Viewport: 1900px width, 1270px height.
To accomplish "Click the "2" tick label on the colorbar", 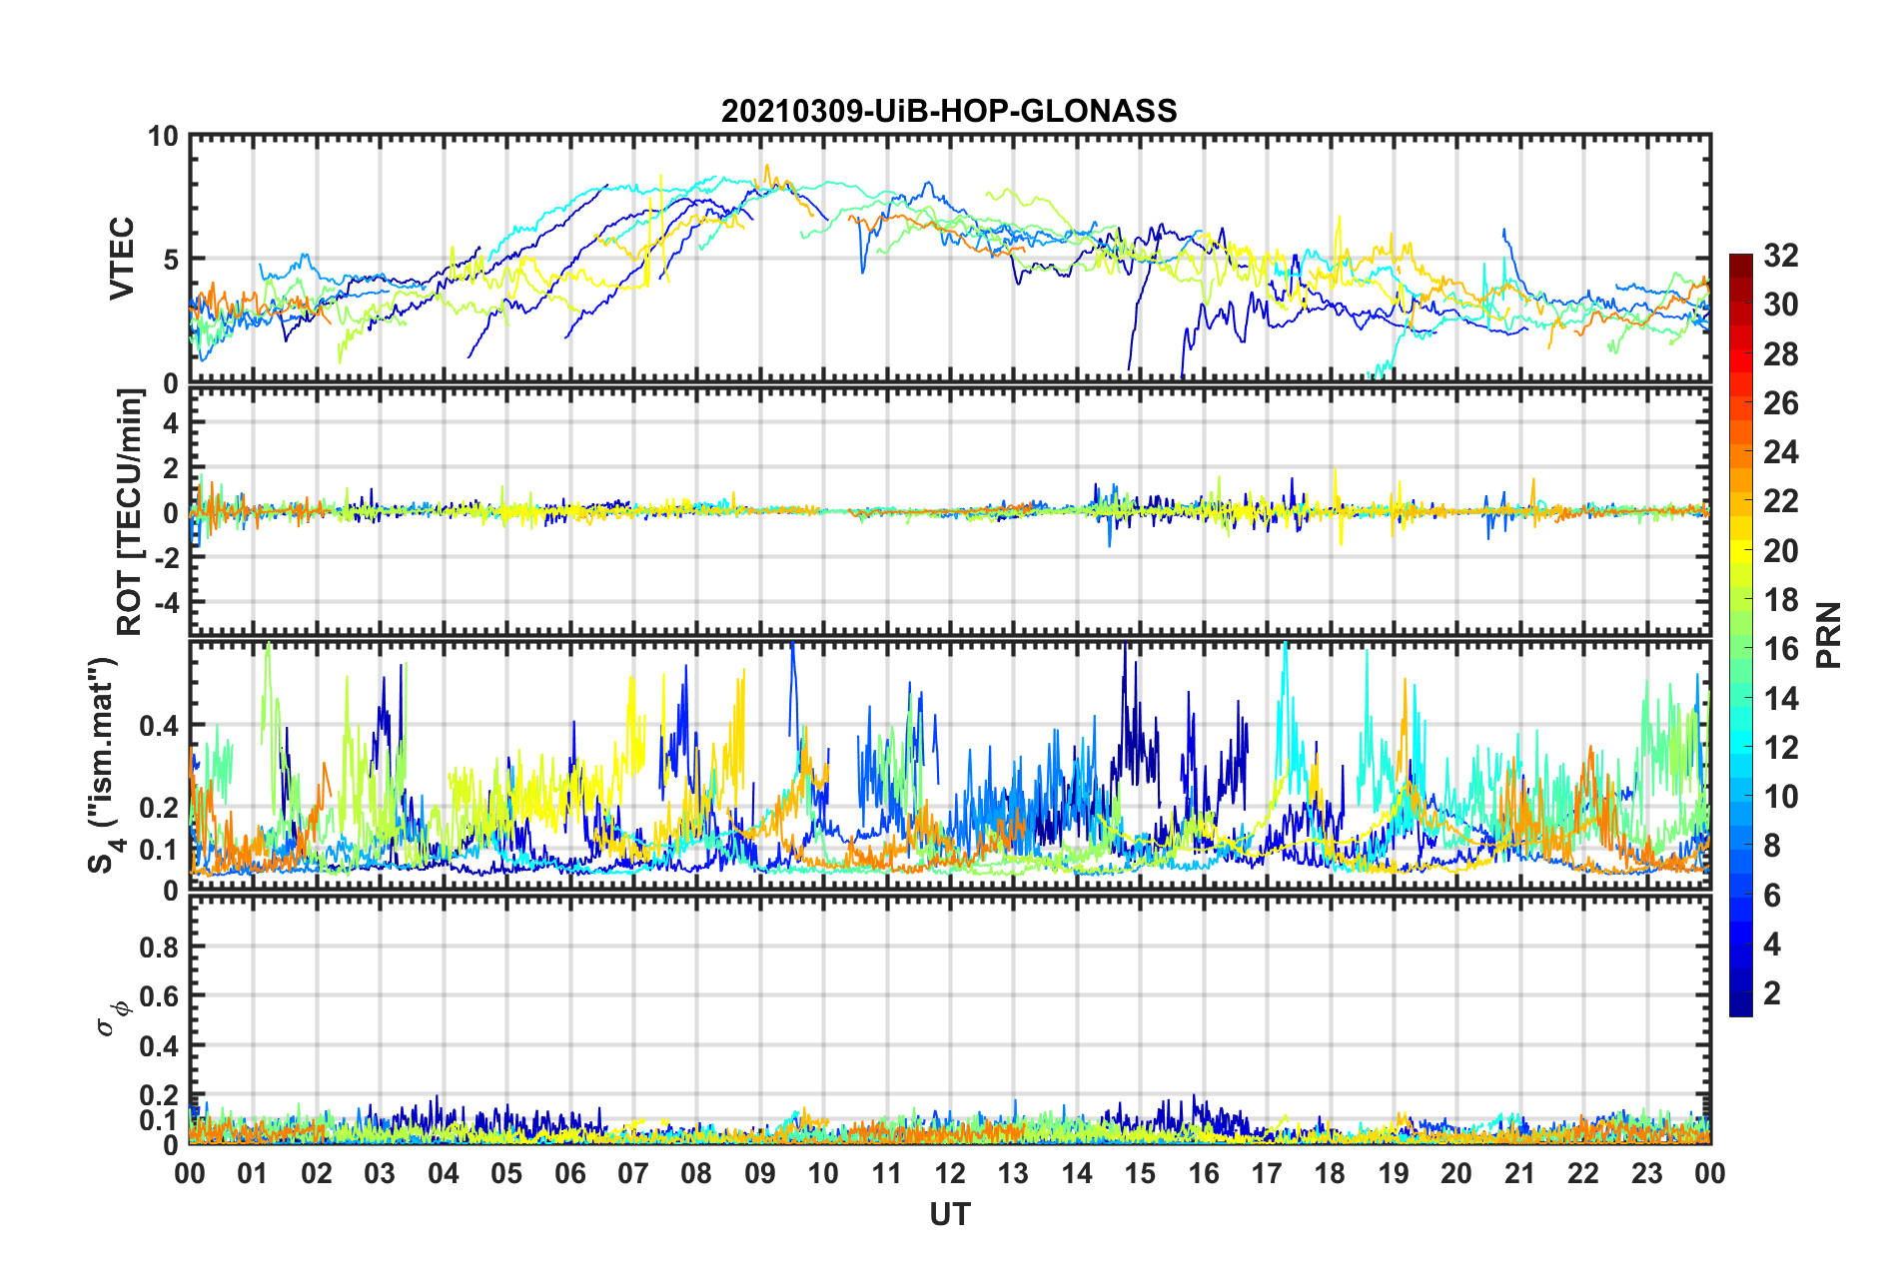I will pyautogui.click(x=1772, y=992).
